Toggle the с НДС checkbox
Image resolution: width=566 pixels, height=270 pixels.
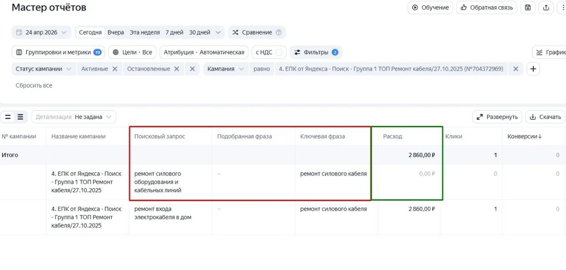coord(279,52)
